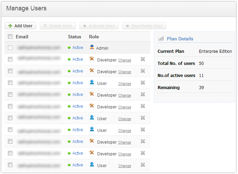
Task: Click the Email column header
Action: pyautogui.click(x=22, y=37)
